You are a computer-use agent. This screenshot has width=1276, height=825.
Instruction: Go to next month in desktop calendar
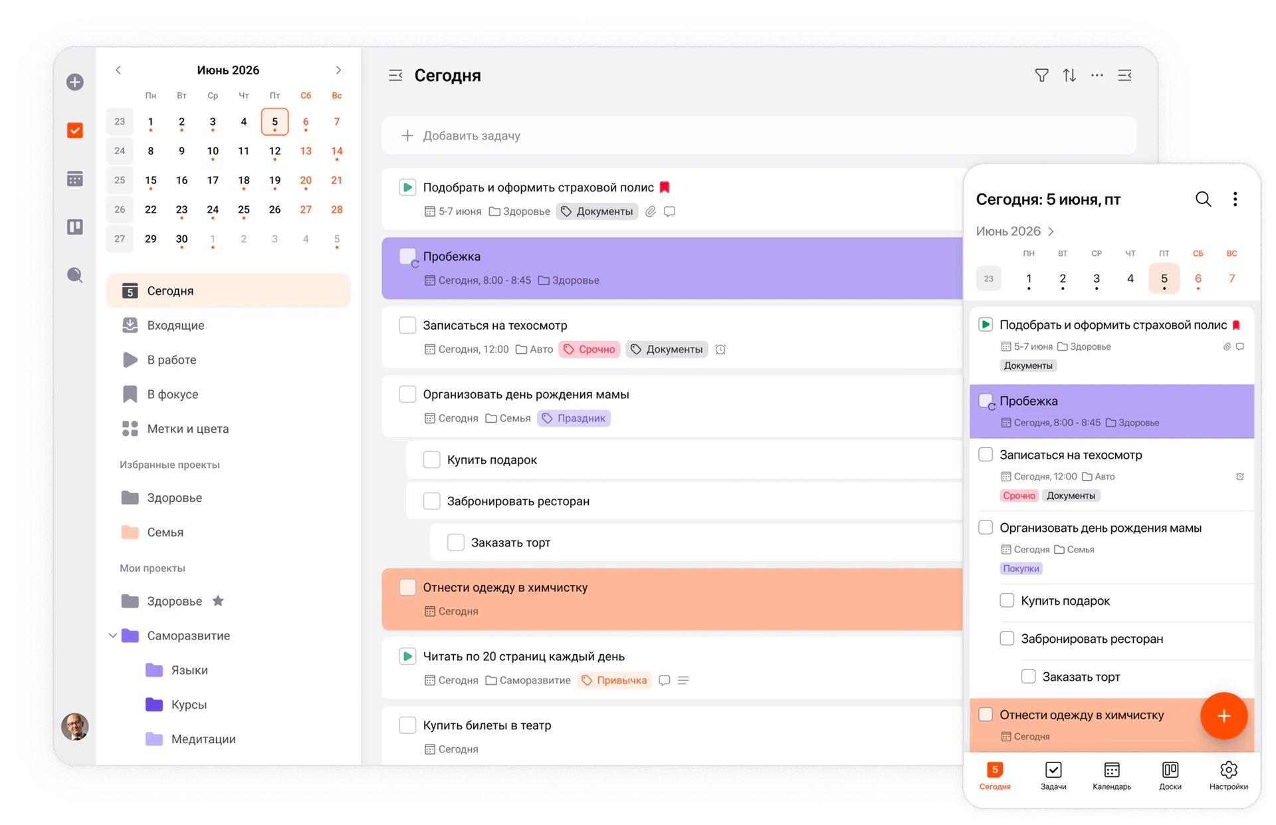[338, 70]
